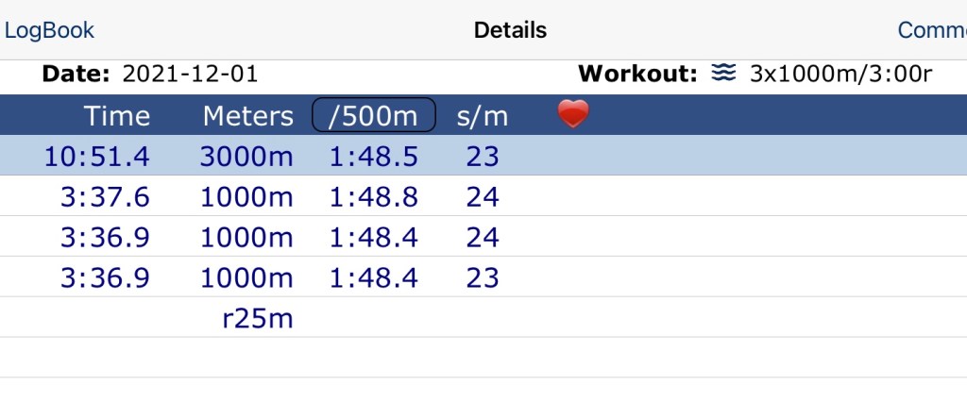Toggle the /500m pace unit button
The width and height of the screenshot is (967, 402).
[x=373, y=115]
